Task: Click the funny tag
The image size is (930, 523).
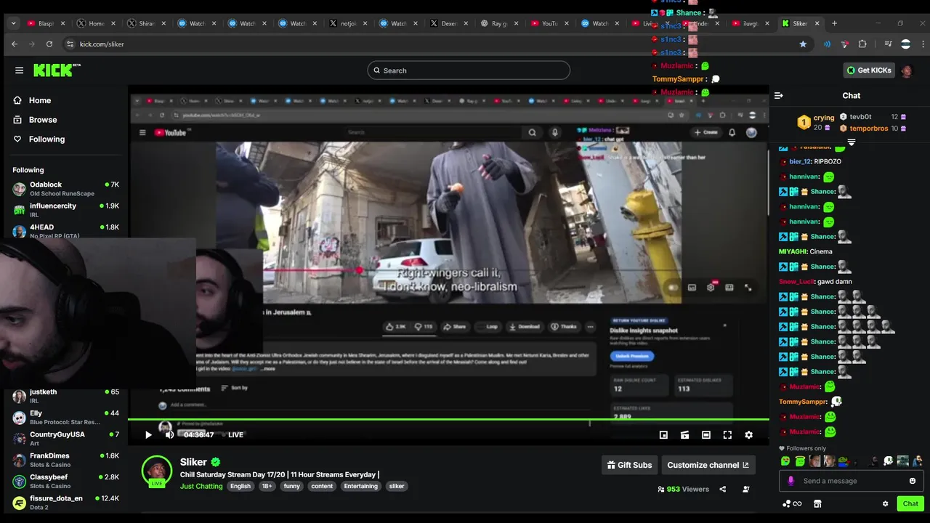Action: 292,486
